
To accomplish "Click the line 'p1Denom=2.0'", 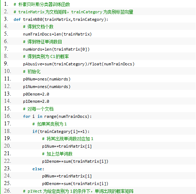I will click(36, 101).
